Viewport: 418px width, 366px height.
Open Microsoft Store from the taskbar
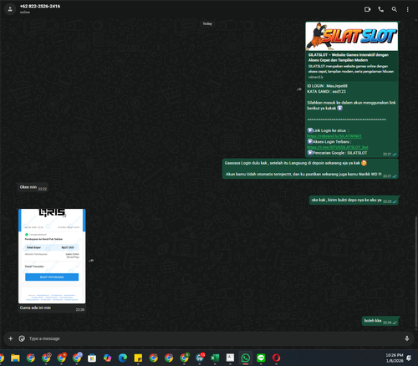coord(92,358)
